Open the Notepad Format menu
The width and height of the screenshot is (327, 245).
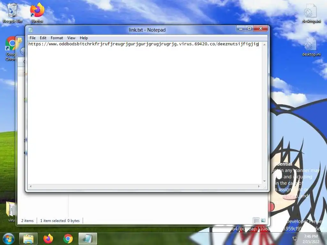[57, 38]
